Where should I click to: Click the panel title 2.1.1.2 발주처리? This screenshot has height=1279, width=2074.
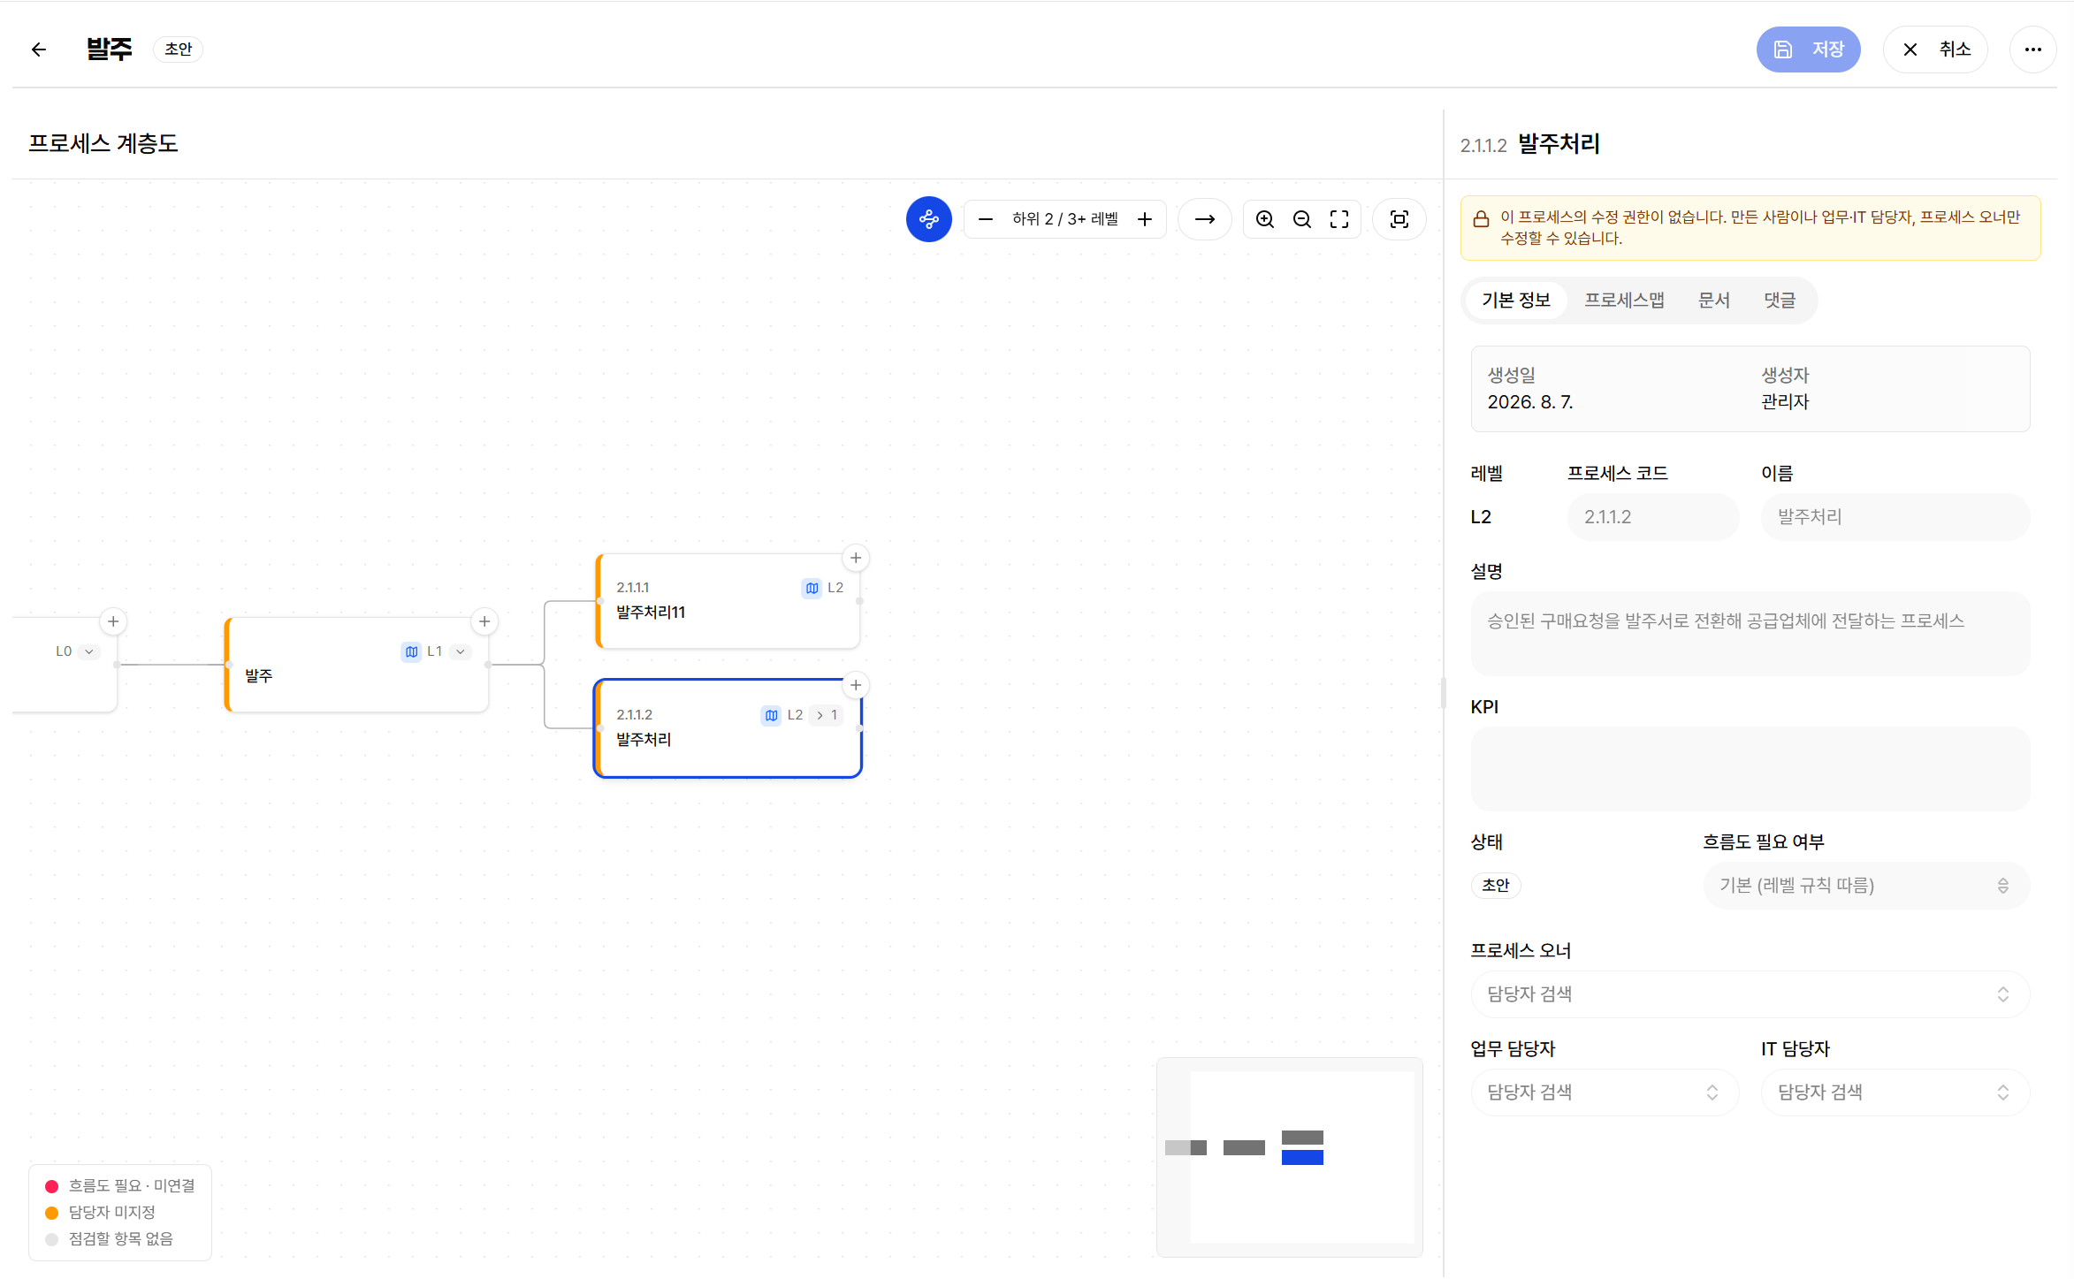pos(1530,144)
